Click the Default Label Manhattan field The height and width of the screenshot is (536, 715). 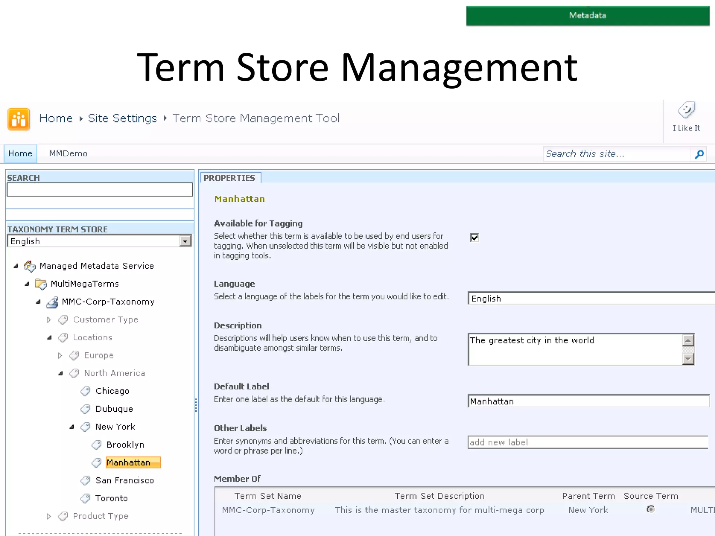(x=589, y=401)
